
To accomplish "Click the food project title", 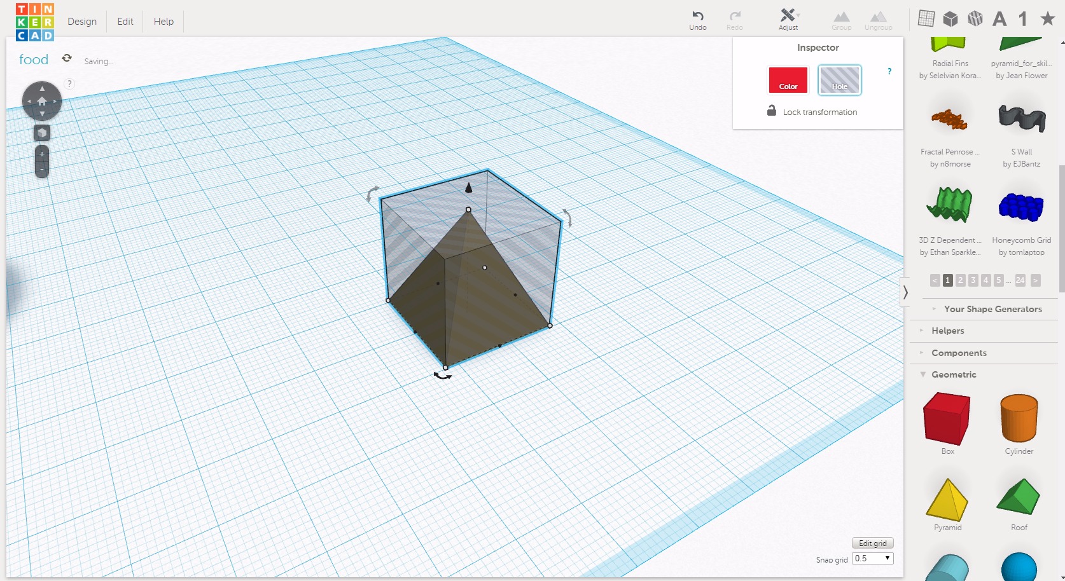I will click(x=34, y=59).
